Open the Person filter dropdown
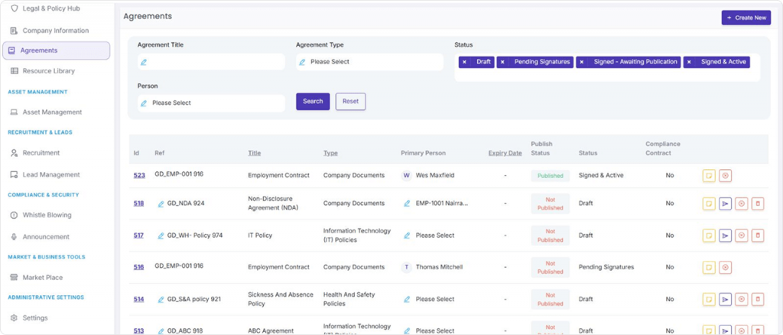The width and height of the screenshot is (783, 335). pyautogui.click(x=210, y=103)
